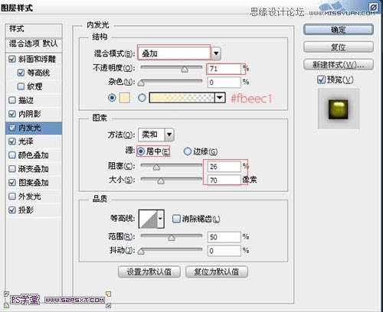Click the 不透明度 value field showing 71

224,69
